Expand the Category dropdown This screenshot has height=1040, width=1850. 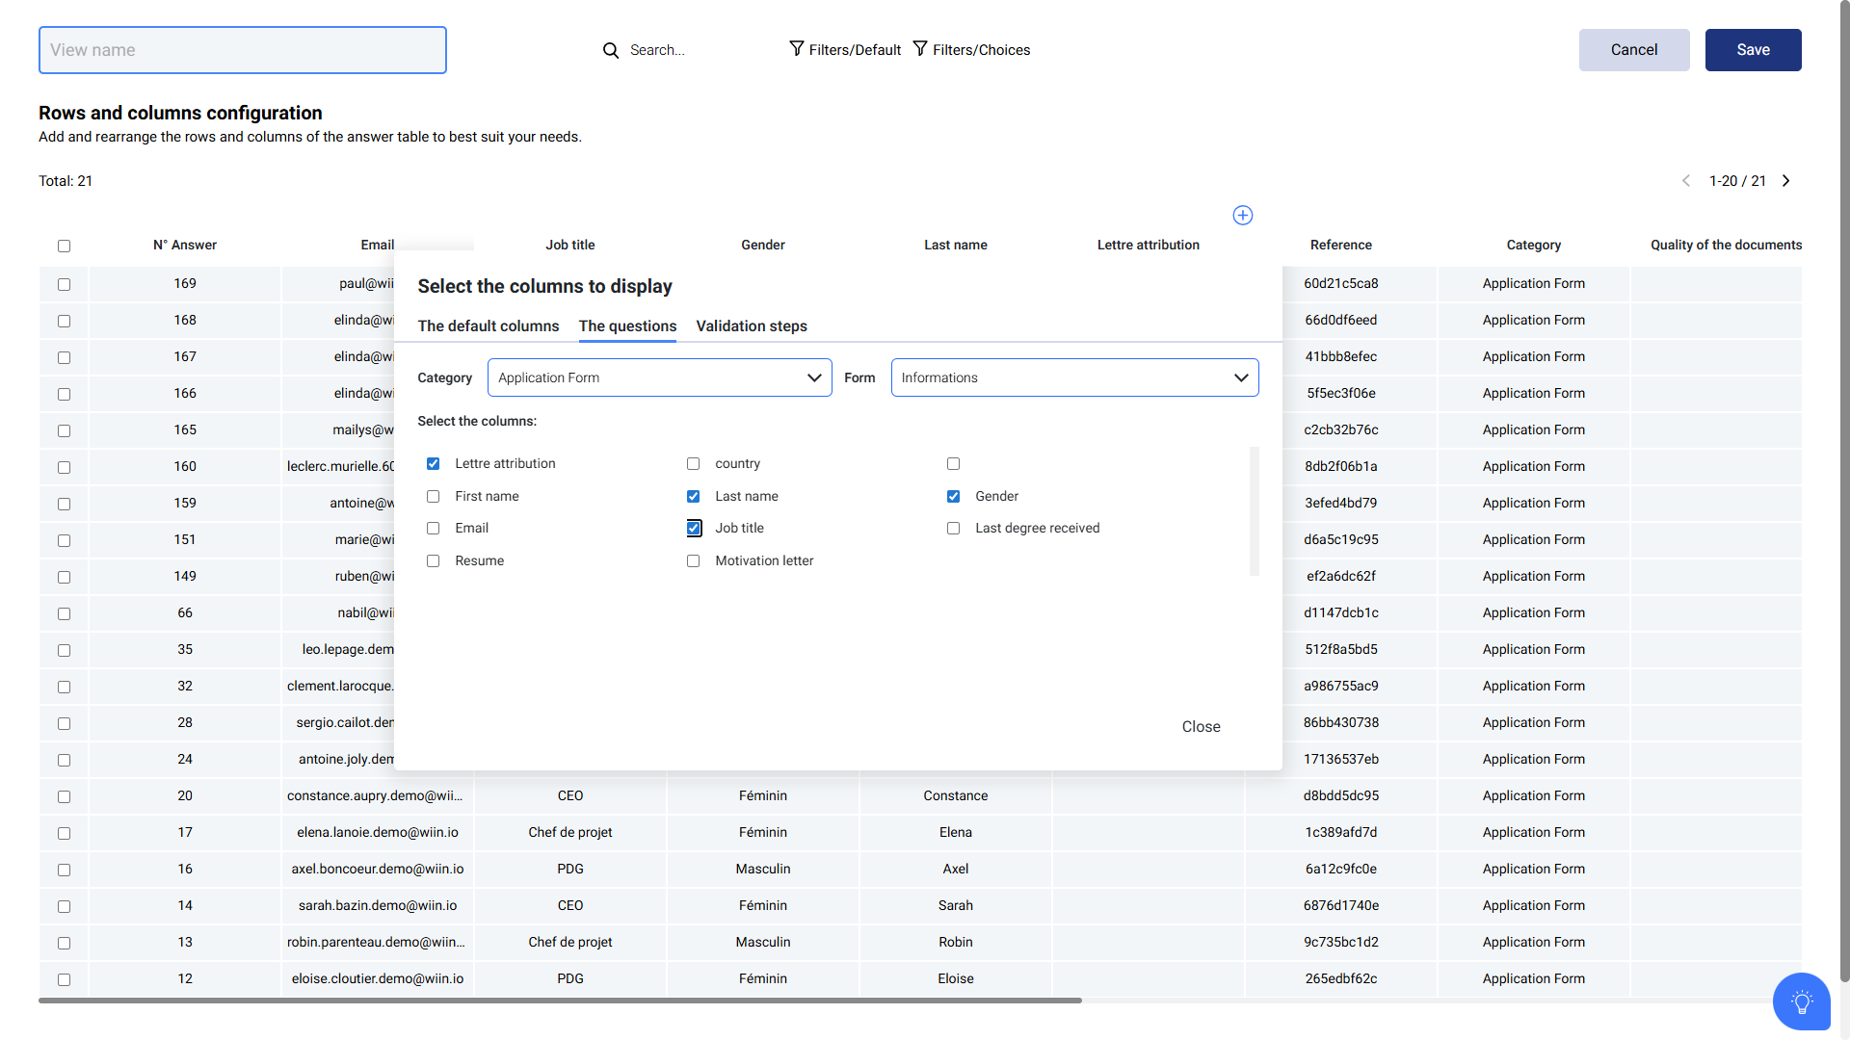(x=660, y=377)
